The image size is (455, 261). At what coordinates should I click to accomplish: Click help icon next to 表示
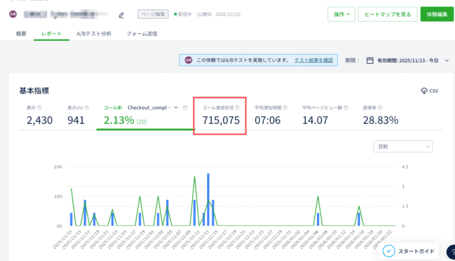pos(39,107)
